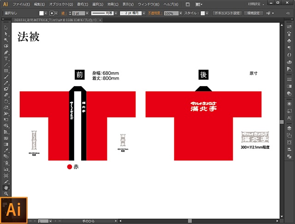Viewport: 295px width, 224px height.
Task: Activate the Hand tool
Action: [6, 188]
